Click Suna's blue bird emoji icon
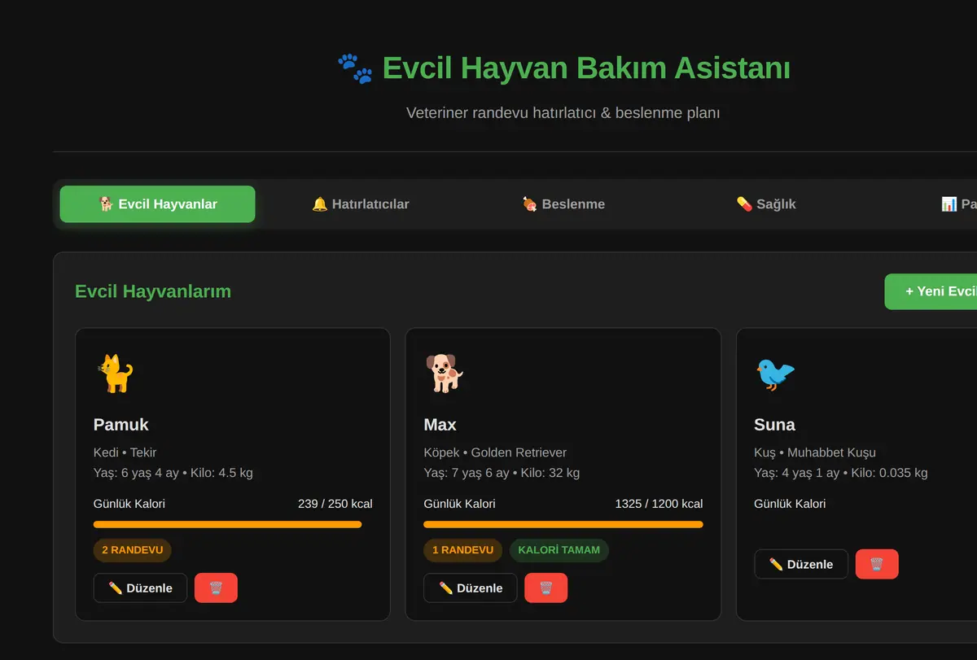The image size is (977, 660). (x=774, y=374)
